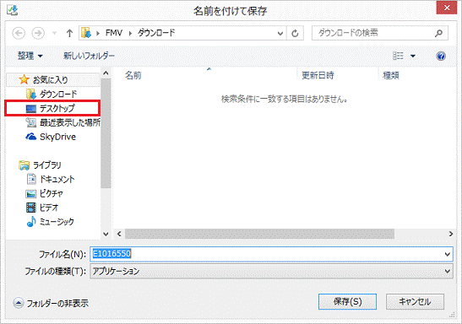Open SkyDrive in the navigation pane
The width and height of the screenshot is (462, 324).
51,137
